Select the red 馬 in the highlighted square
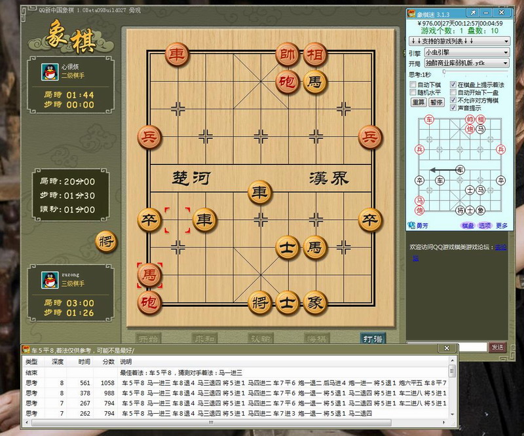 tap(149, 275)
